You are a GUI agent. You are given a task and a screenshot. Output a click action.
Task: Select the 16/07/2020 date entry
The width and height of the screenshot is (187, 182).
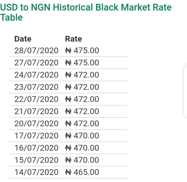click(36, 148)
